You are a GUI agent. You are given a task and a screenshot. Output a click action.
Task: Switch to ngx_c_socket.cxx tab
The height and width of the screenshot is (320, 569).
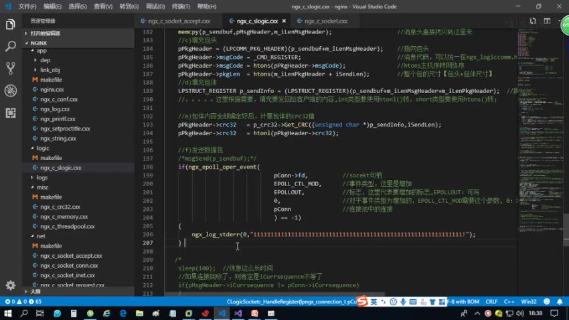click(x=325, y=21)
